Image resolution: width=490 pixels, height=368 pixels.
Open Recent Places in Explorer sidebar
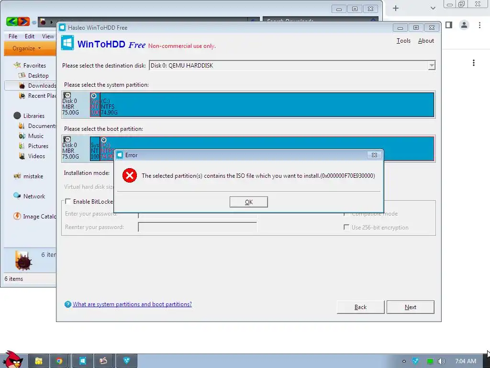point(42,95)
